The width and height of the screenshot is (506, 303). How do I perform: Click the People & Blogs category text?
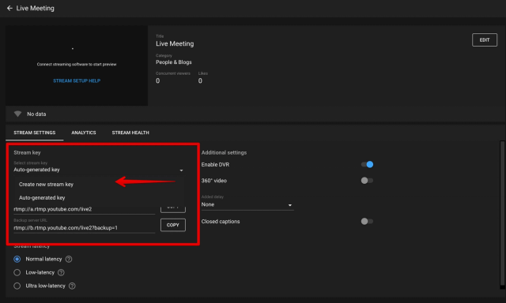pyautogui.click(x=174, y=62)
